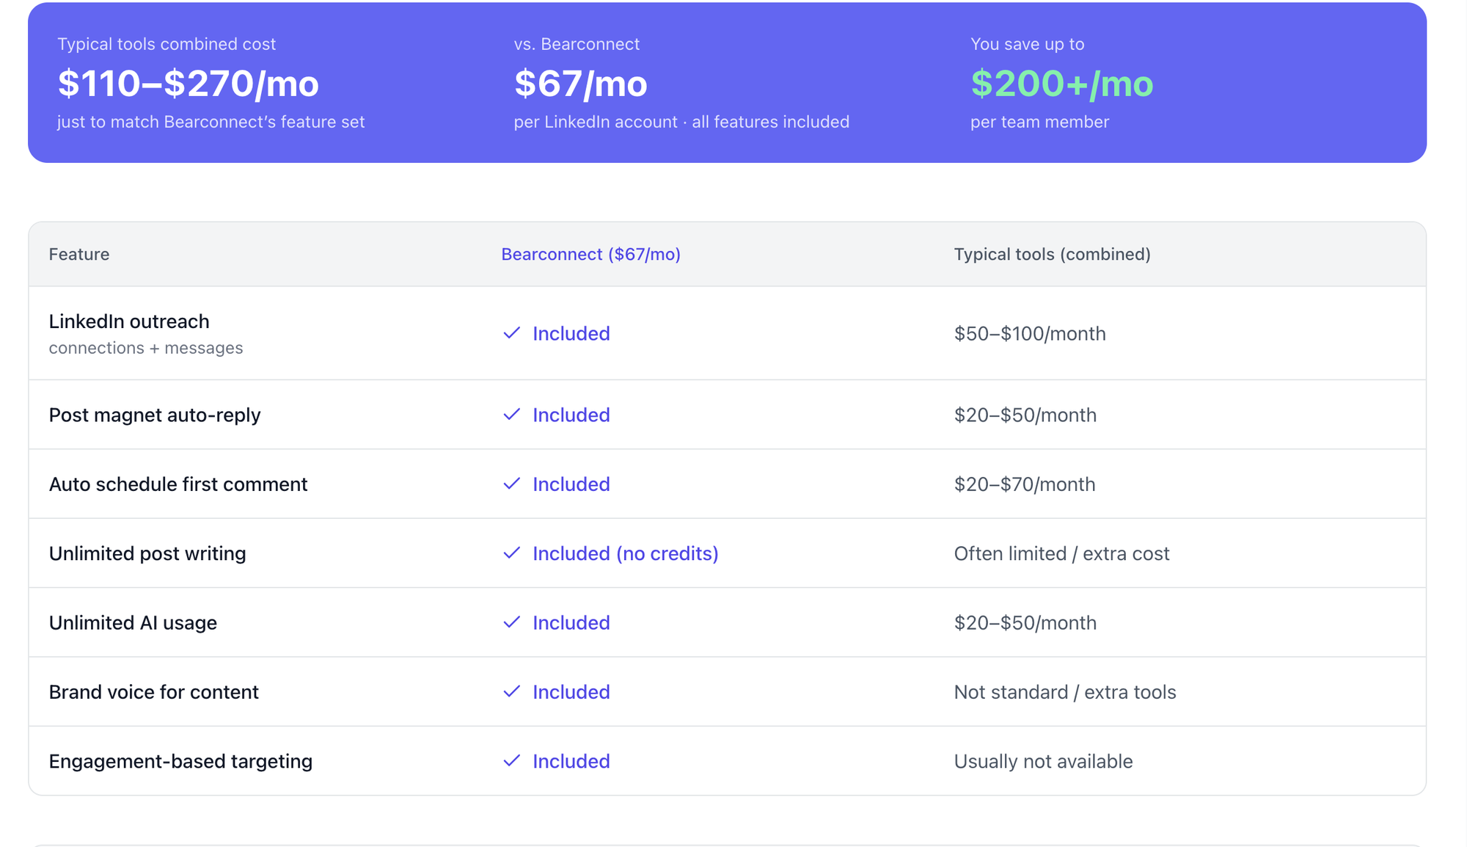1467x847 pixels.
Task: Click the "connections + messages" subtitle
Action: click(146, 348)
